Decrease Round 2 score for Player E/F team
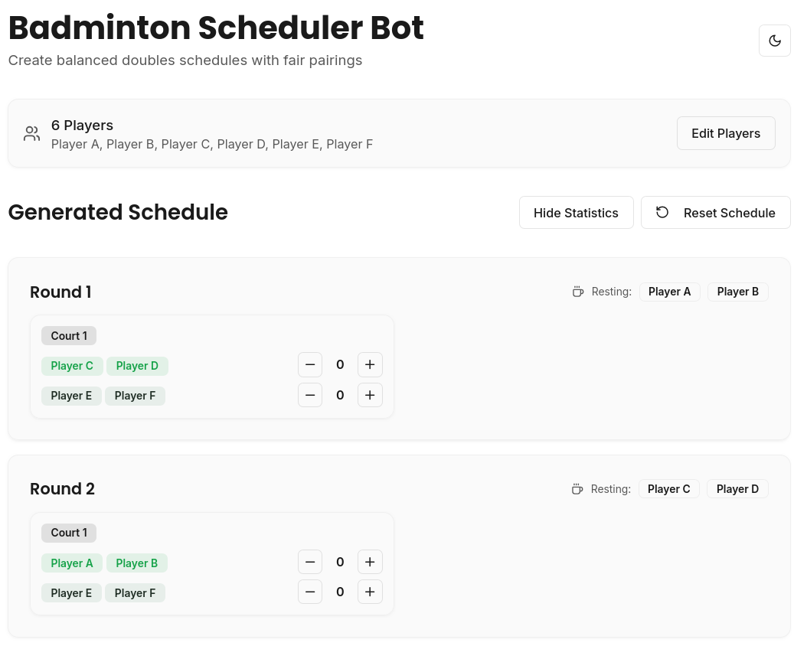 click(x=310, y=592)
